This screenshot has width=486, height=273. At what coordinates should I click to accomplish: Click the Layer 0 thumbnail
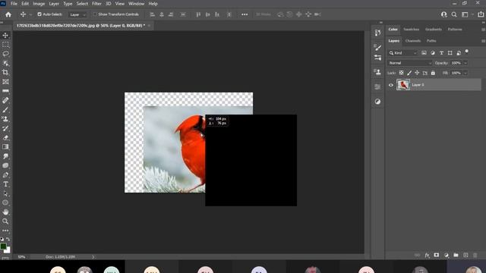(403, 85)
